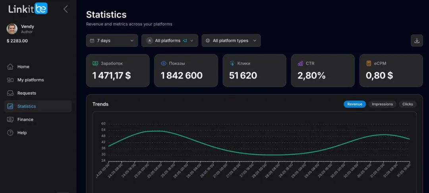Click the calendar icon in period filter

tap(92, 40)
